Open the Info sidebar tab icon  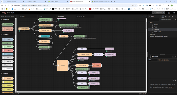pyautogui.click(x=163, y=16)
